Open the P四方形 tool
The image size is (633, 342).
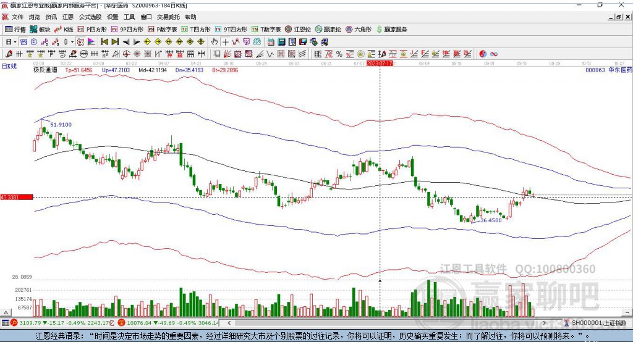pyautogui.click(x=92, y=30)
